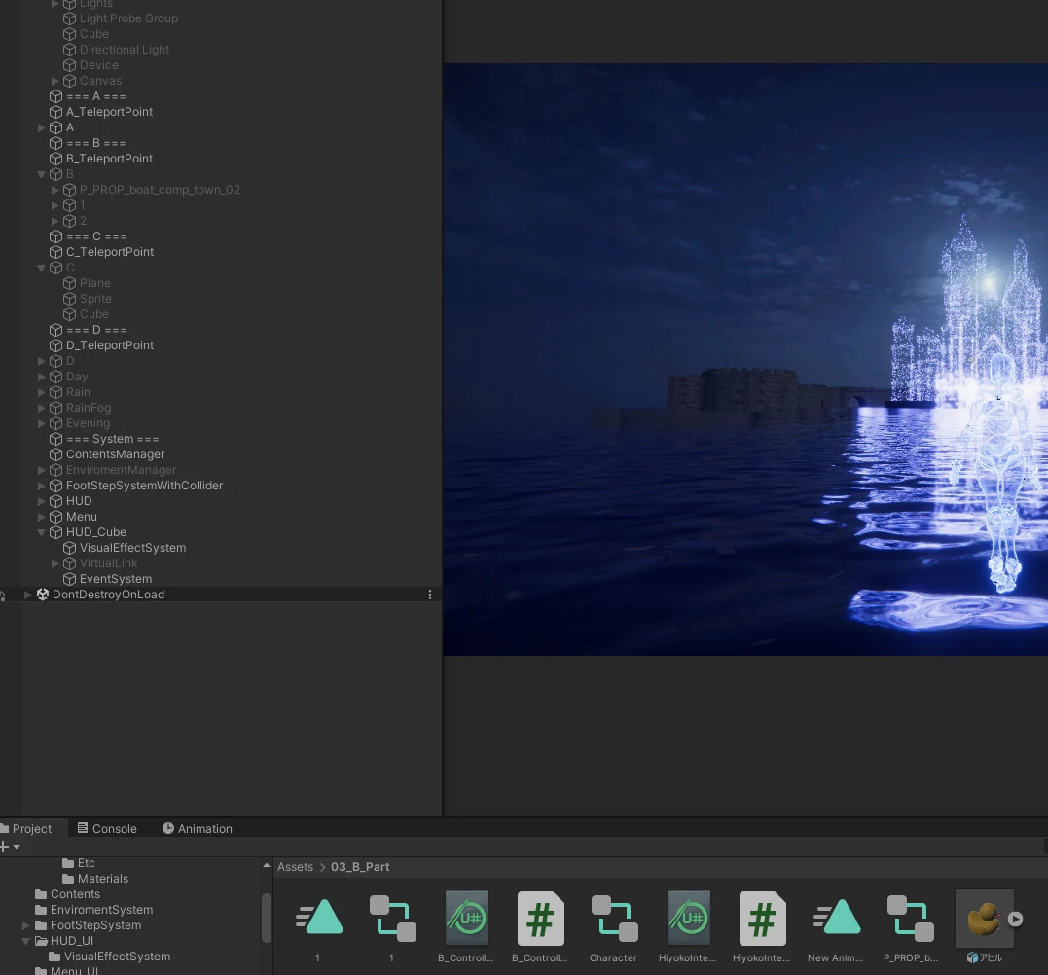The image size is (1048, 975).
Task: Expand the DontDestroyOnLoad scene
Action: (27, 595)
